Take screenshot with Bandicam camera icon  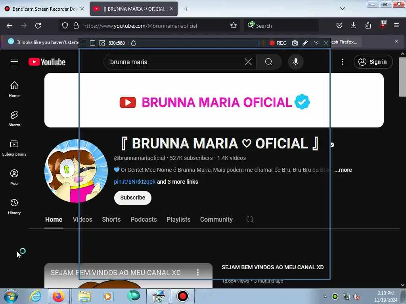(295, 43)
